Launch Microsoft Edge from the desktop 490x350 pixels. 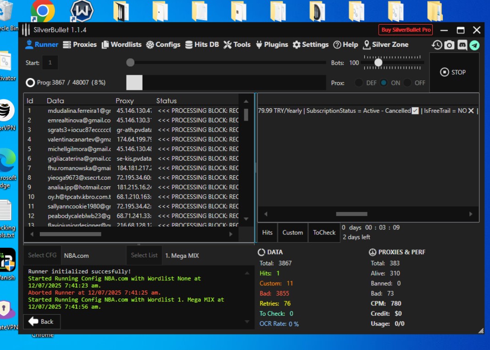click(x=8, y=160)
